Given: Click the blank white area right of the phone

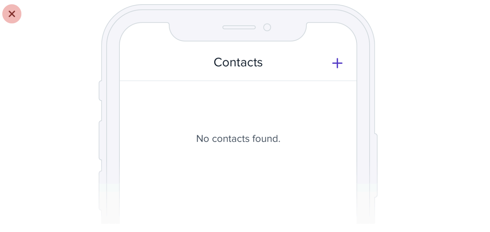Looking at the screenshot, I should [x=433, y=125].
